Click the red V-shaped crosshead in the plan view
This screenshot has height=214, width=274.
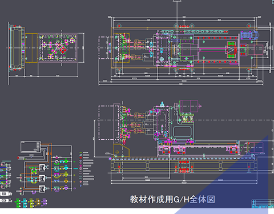[x=231, y=50]
